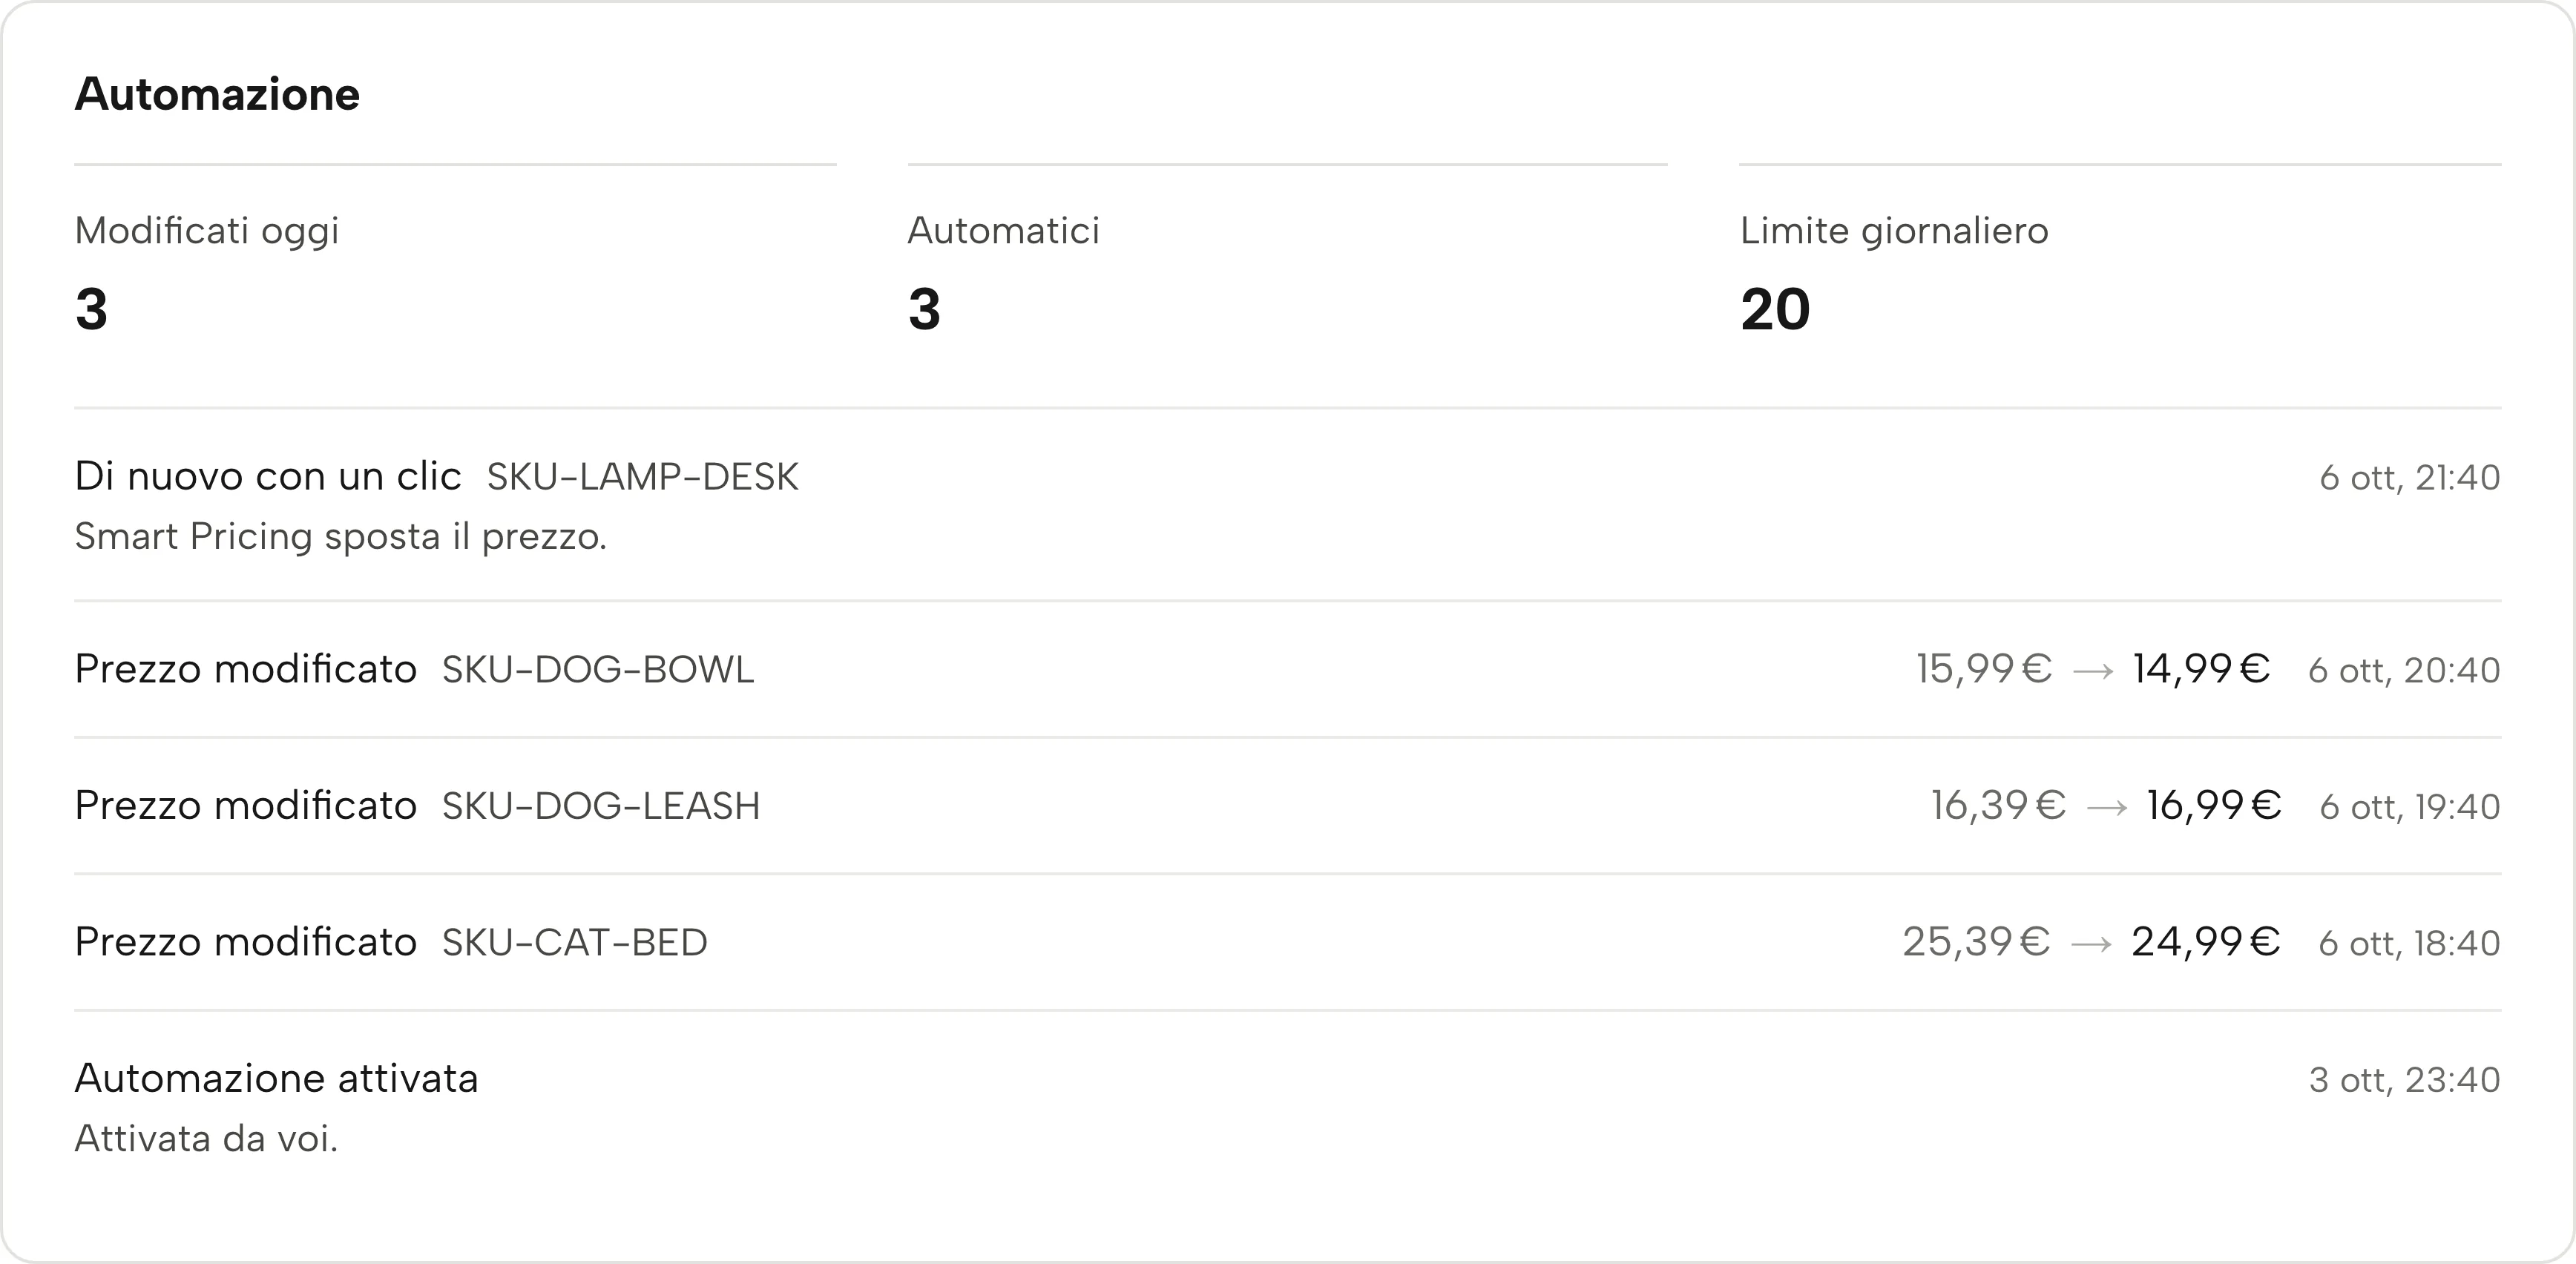Click the SKU-CAT-BED identifier
The width and height of the screenshot is (2576, 1264).
point(575,942)
